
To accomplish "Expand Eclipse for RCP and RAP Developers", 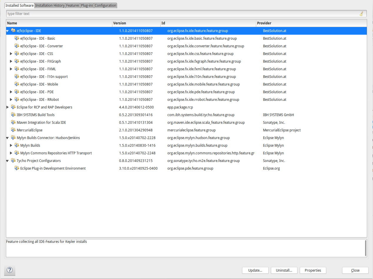I will click(8, 107).
